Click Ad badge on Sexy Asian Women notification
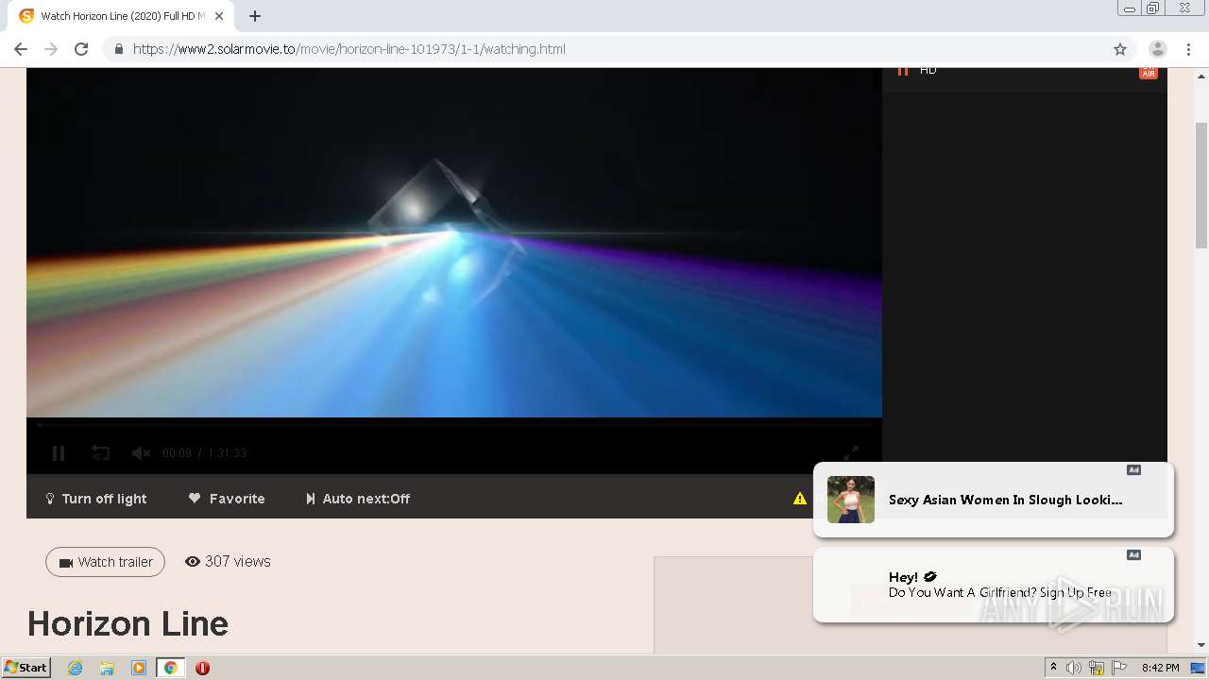Viewport: 1209px width, 680px height. 1133,470
